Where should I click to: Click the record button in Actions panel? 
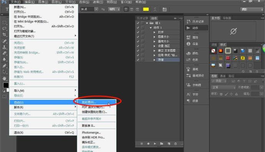[x=148, y=144]
